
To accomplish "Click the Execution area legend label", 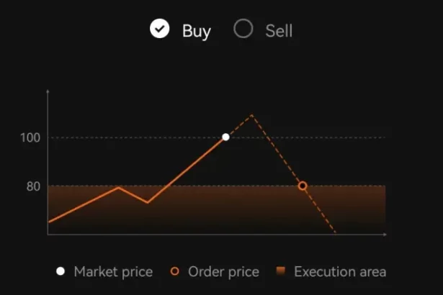I will pyautogui.click(x=340, y=272).
